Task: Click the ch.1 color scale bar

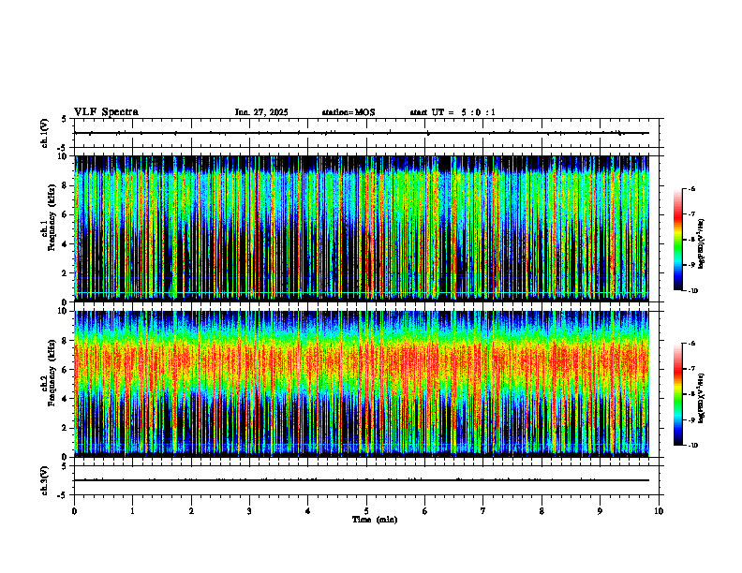Action: click(677, 240)
